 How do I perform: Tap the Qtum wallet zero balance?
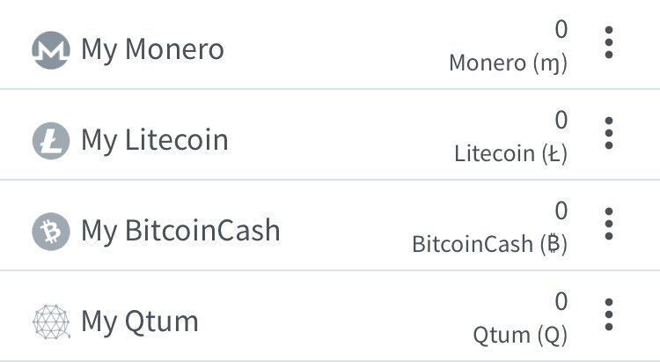coord(561,301)
